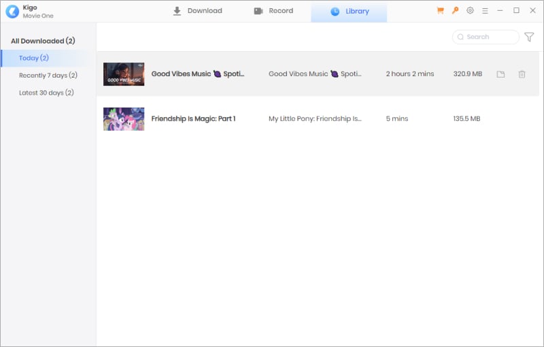Viewport: 544px width, 347px height.
Task: Click the second Good Vibes Music album text
Action: click(315, 74)
